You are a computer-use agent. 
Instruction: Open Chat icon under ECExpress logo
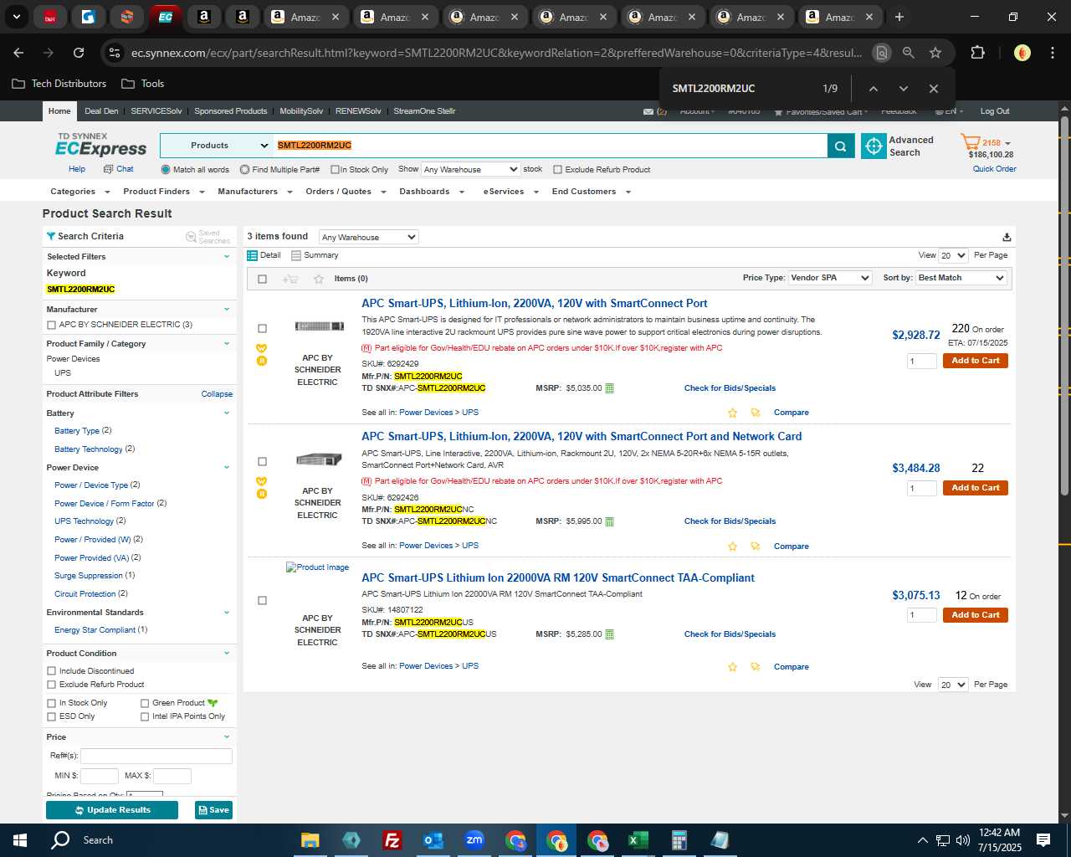108,169
